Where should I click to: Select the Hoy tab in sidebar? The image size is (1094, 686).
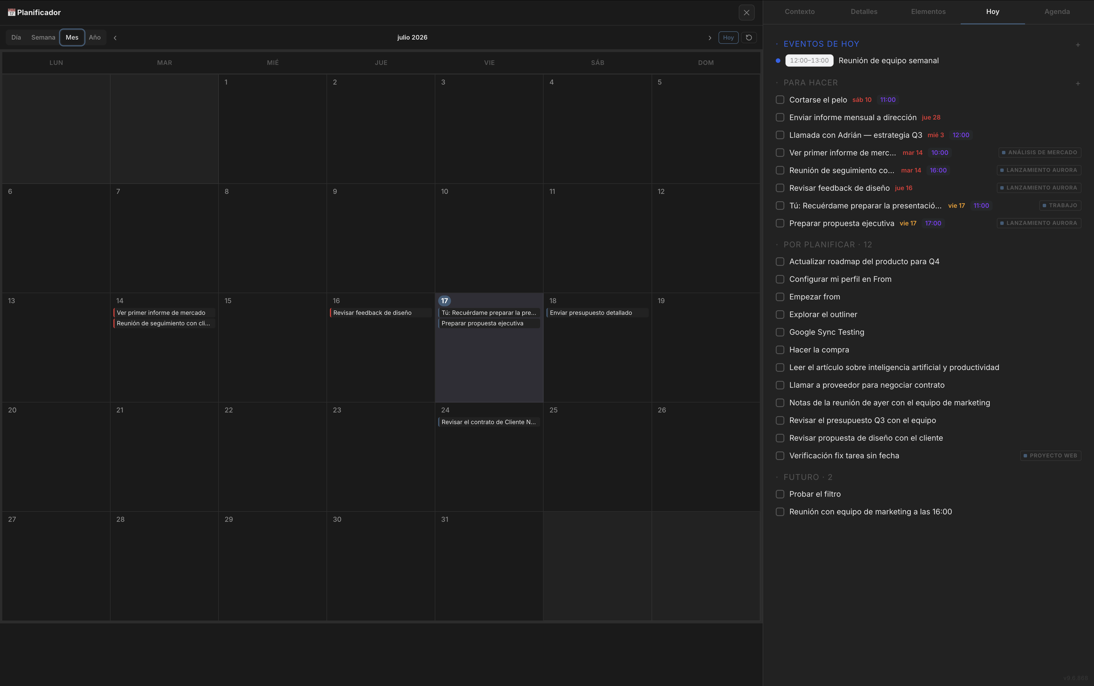pos(992,12)
